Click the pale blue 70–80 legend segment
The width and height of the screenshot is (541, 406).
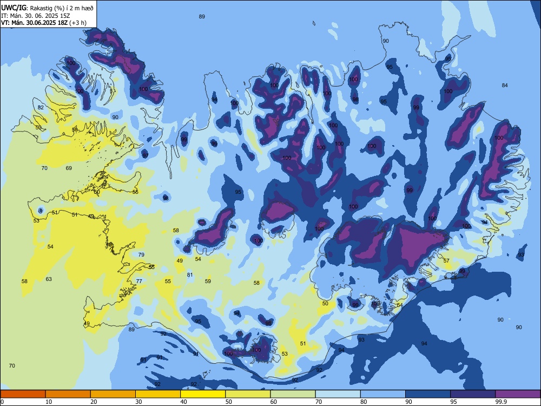coord(338,394)
